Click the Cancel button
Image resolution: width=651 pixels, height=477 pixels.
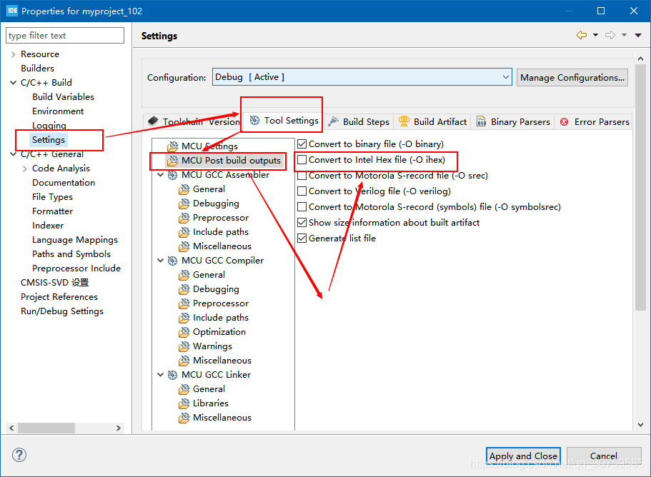click(x=604, y=456)
